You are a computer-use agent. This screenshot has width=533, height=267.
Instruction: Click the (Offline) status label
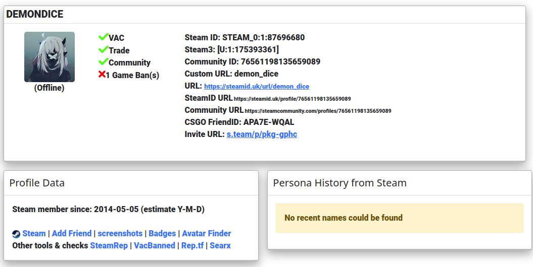(50, 88)
